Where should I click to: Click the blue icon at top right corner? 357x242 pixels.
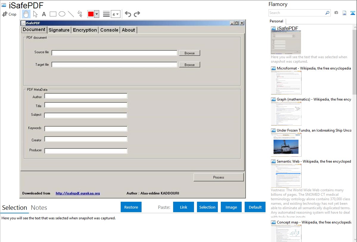pyautogui.click(x=353, y=13)
